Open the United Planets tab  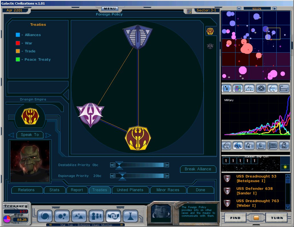coord(130,190)
